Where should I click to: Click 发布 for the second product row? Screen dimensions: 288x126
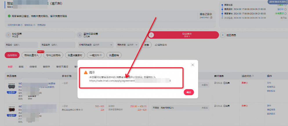[269, 106]
